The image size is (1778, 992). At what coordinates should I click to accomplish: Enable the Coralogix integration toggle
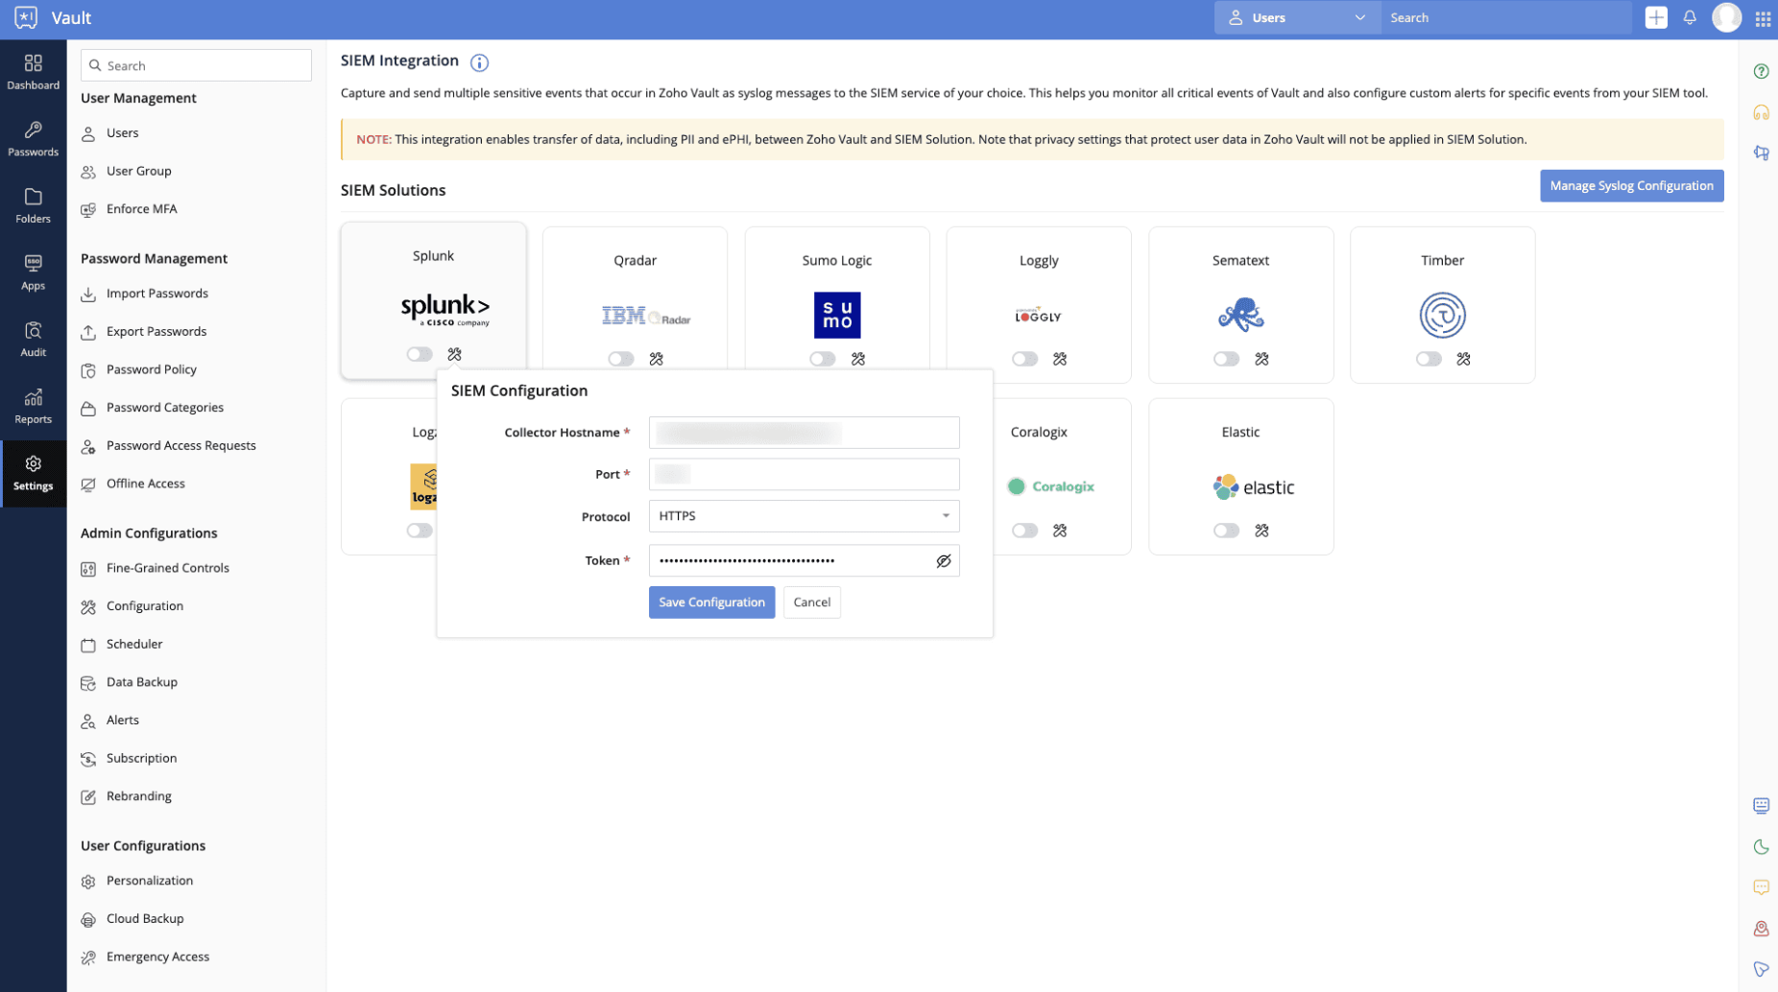tap(1024, 531)
